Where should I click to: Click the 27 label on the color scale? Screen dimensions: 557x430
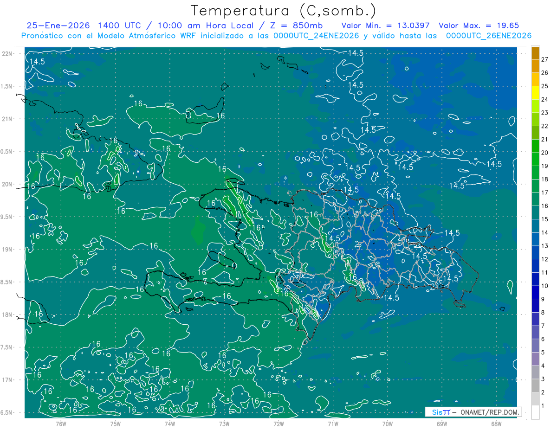pos(544,59)
